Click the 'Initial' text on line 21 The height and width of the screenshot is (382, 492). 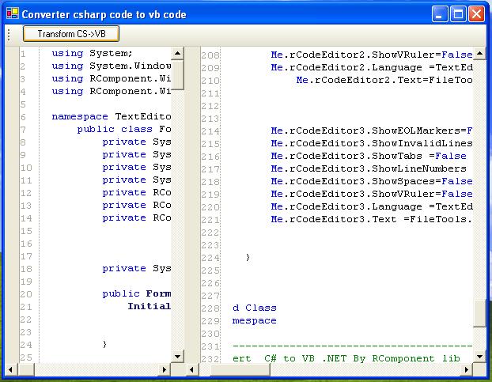(x=149, y=306)
